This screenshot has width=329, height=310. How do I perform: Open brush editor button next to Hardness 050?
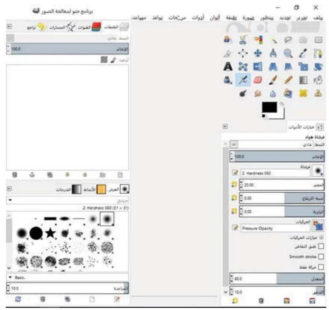[235, 173]
